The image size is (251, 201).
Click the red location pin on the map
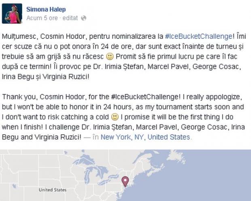pyautogui.click(x=125, y=181)
